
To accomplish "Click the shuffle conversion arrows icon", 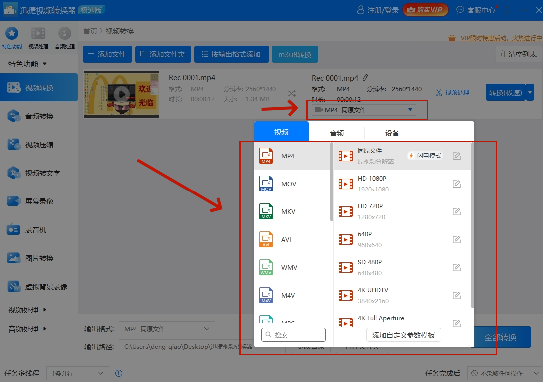I will (292, 93).
